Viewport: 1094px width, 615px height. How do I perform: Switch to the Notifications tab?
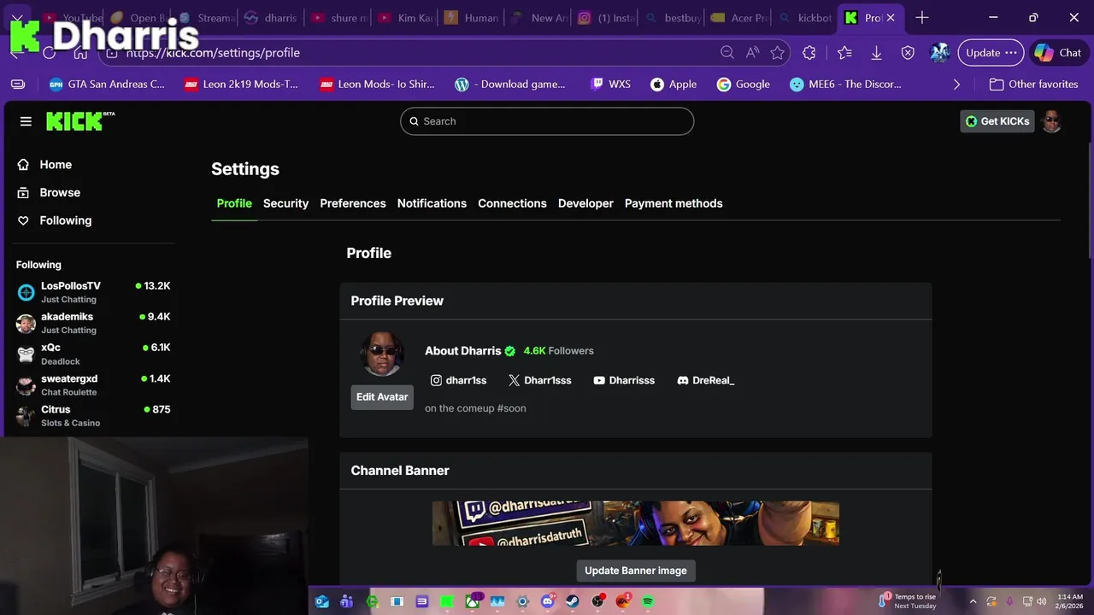pyautogui.click(x=432, y=203)
